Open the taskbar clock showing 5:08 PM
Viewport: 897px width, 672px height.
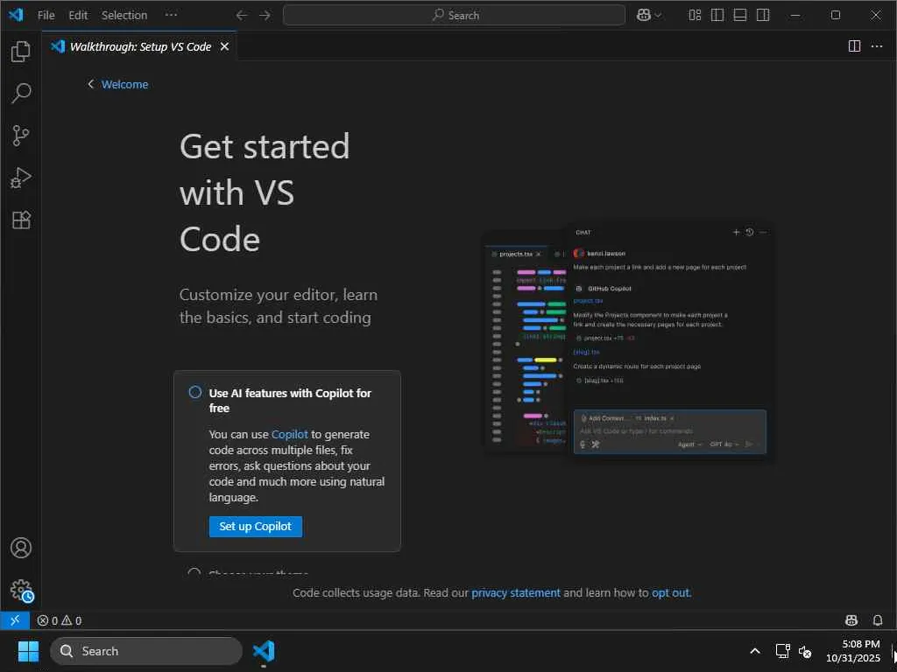point(853,651)
